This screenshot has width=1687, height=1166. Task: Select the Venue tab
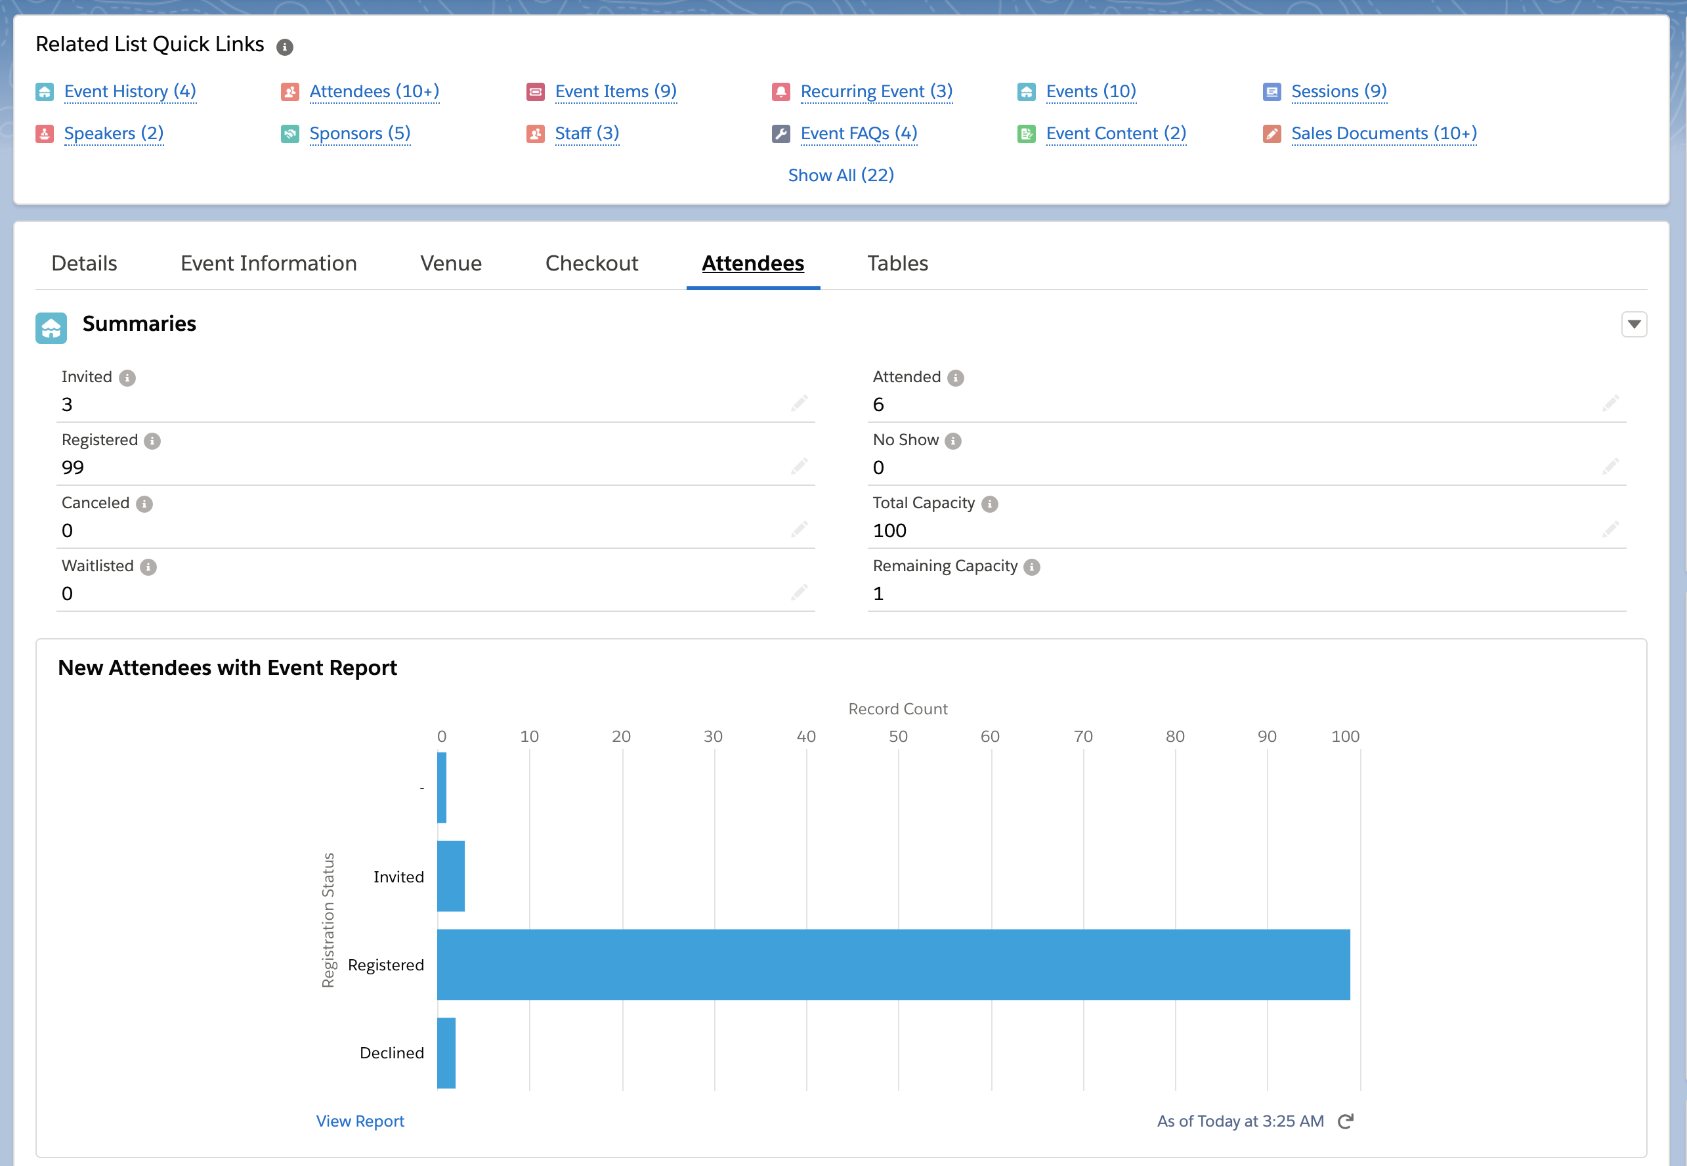[x=450, y=263]
